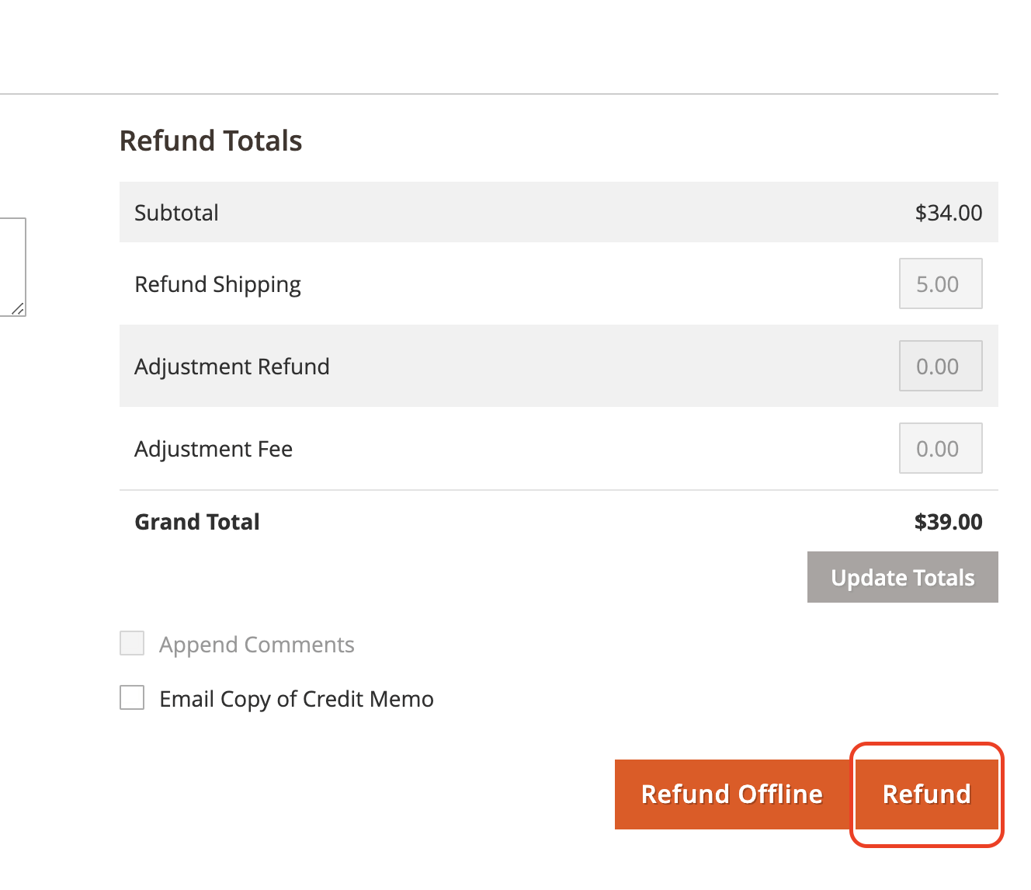
Task: Select the Grand Total $39.00 amount
Action: coord(949,522)
